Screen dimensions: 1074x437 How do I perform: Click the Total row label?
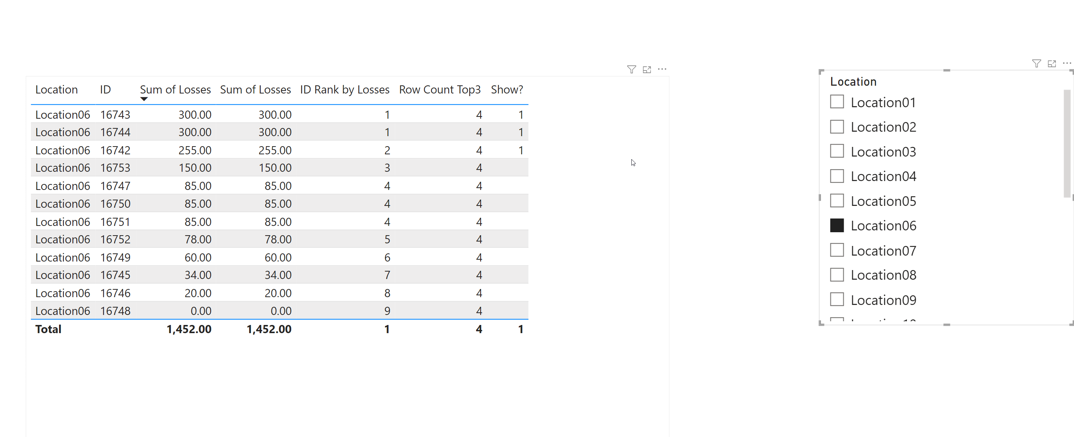tap(48, 329)
